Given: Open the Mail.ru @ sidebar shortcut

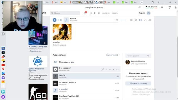Looking at the screenshot, I should [x=3, y=48].
